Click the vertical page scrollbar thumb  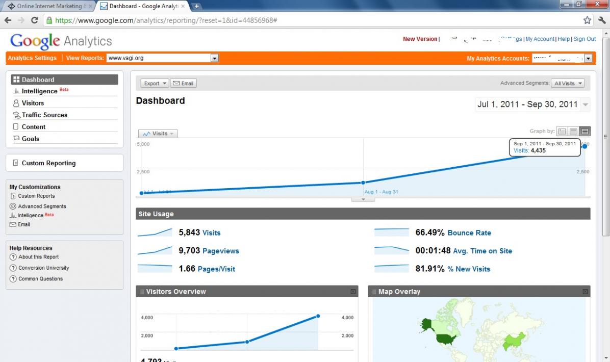pos(606,137)
